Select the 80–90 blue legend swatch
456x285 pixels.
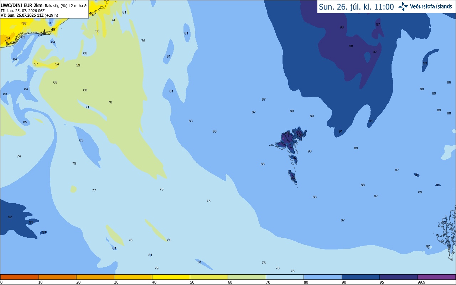tap(323, 277)
